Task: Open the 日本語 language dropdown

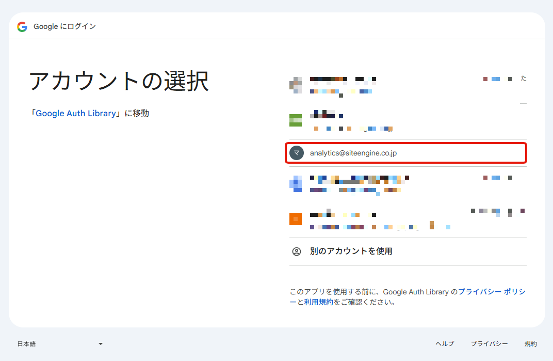Action: (x=60, y=343)
